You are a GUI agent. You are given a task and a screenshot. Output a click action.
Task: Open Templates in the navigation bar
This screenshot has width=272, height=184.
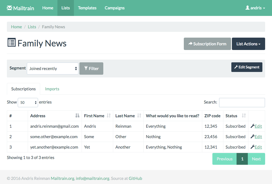tap(87, 8)
